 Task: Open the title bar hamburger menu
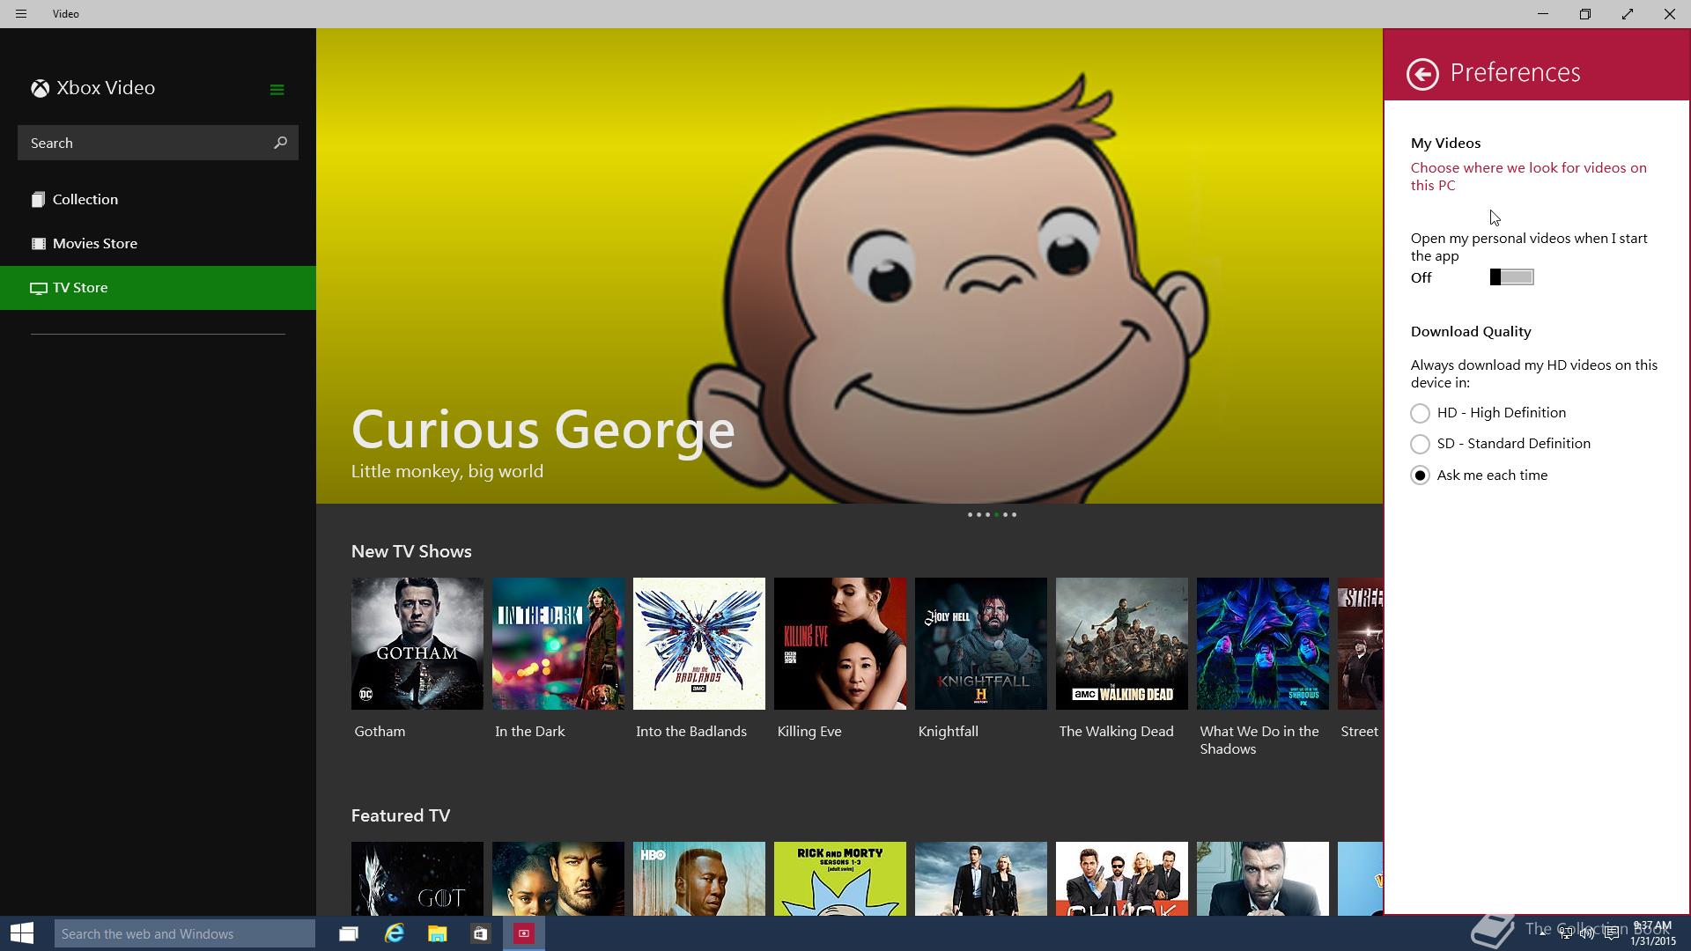coord(21,14)
